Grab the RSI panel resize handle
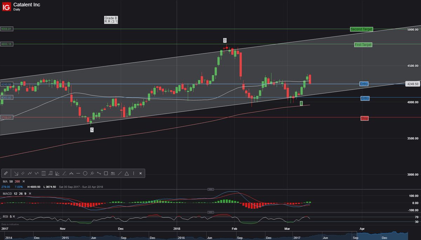 point(210,212)
